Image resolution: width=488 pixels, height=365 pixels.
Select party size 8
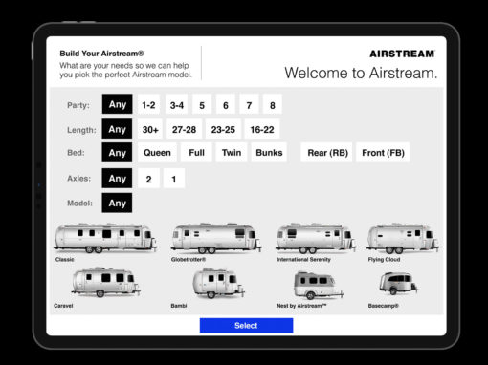273,105
